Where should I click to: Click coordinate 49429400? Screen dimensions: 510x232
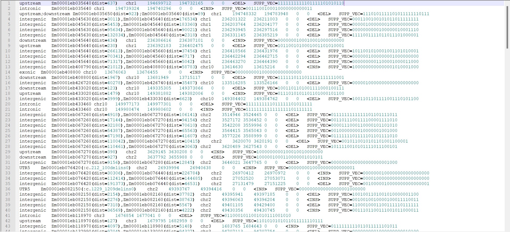[x=264, y=205]
